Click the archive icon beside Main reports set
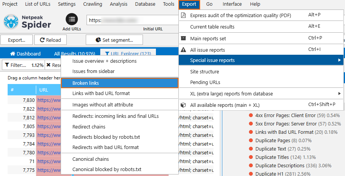The width and height of the screenshot is (345, 176). tap(183, 38)
